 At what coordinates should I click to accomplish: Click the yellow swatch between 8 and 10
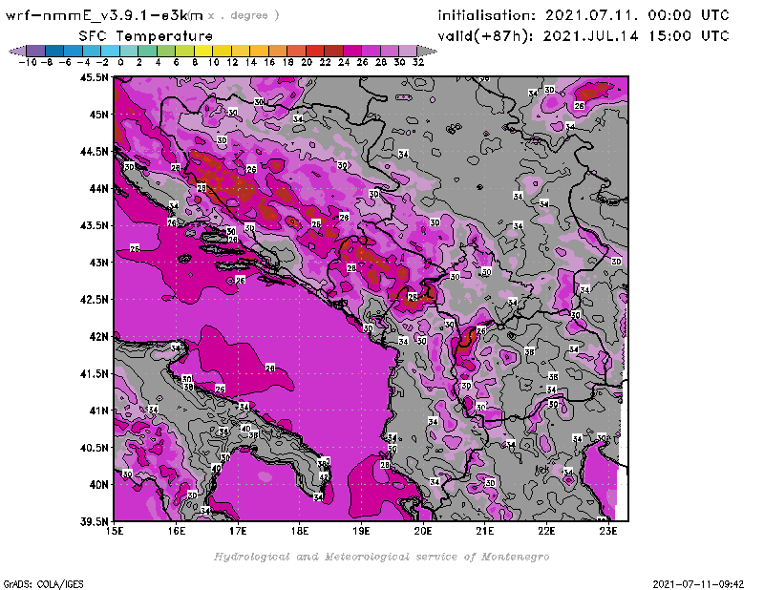coord(203,51)
